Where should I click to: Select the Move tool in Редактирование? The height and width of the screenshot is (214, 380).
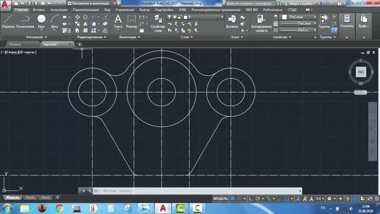(x=77, y=17)
